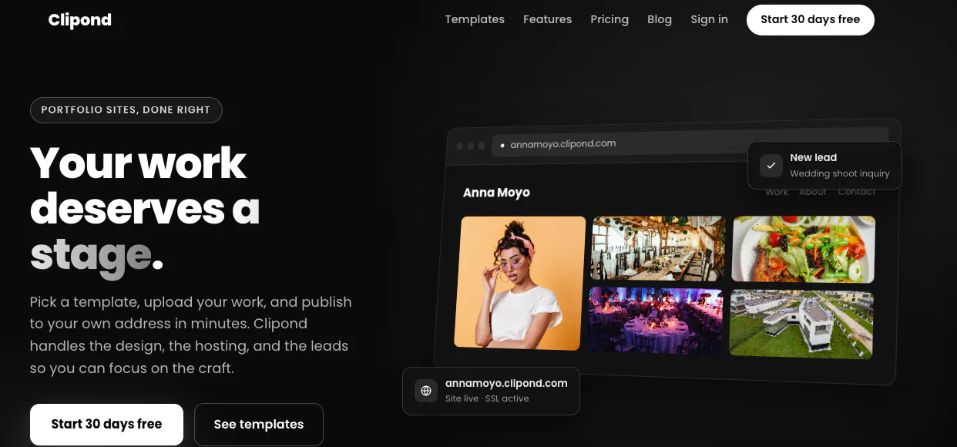This screenshot has width=957, height=447.
Task: Open the Features nav link
Action: pyautogui.click(x=547, y=19)
